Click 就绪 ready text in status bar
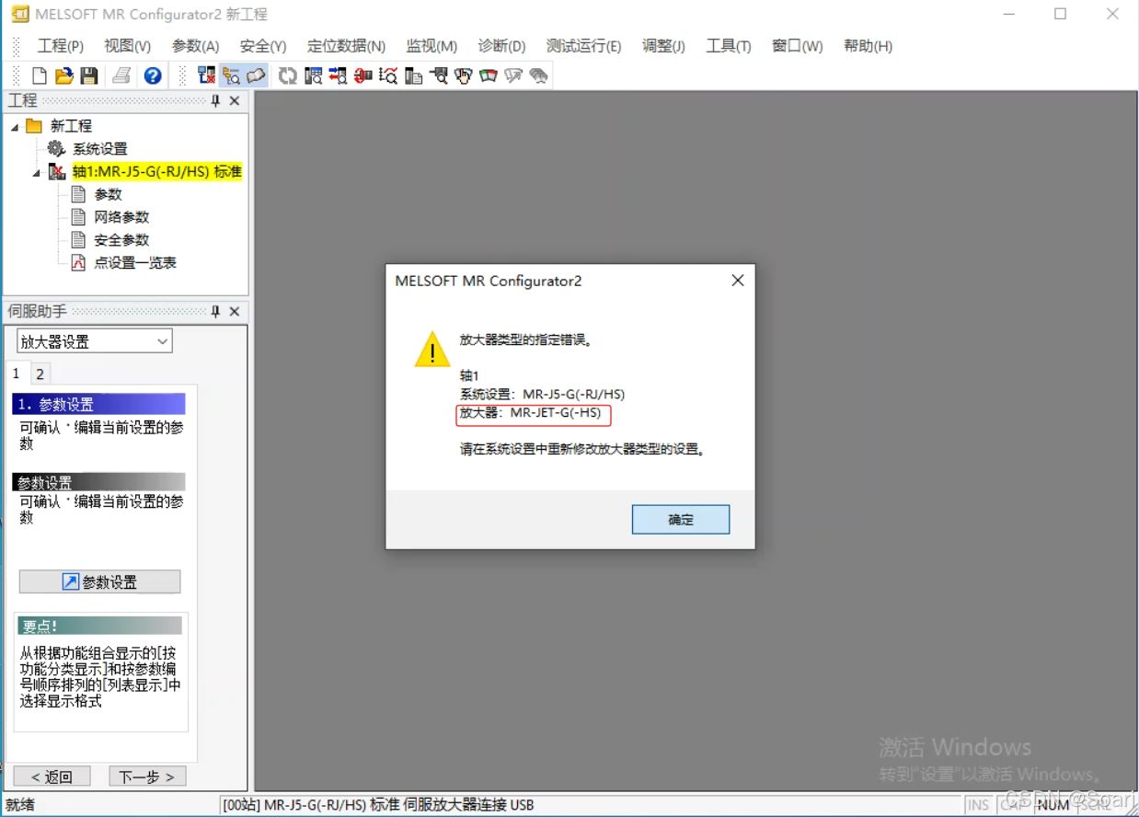Viewport: 1139px width, 817px height. coord(20,805)
